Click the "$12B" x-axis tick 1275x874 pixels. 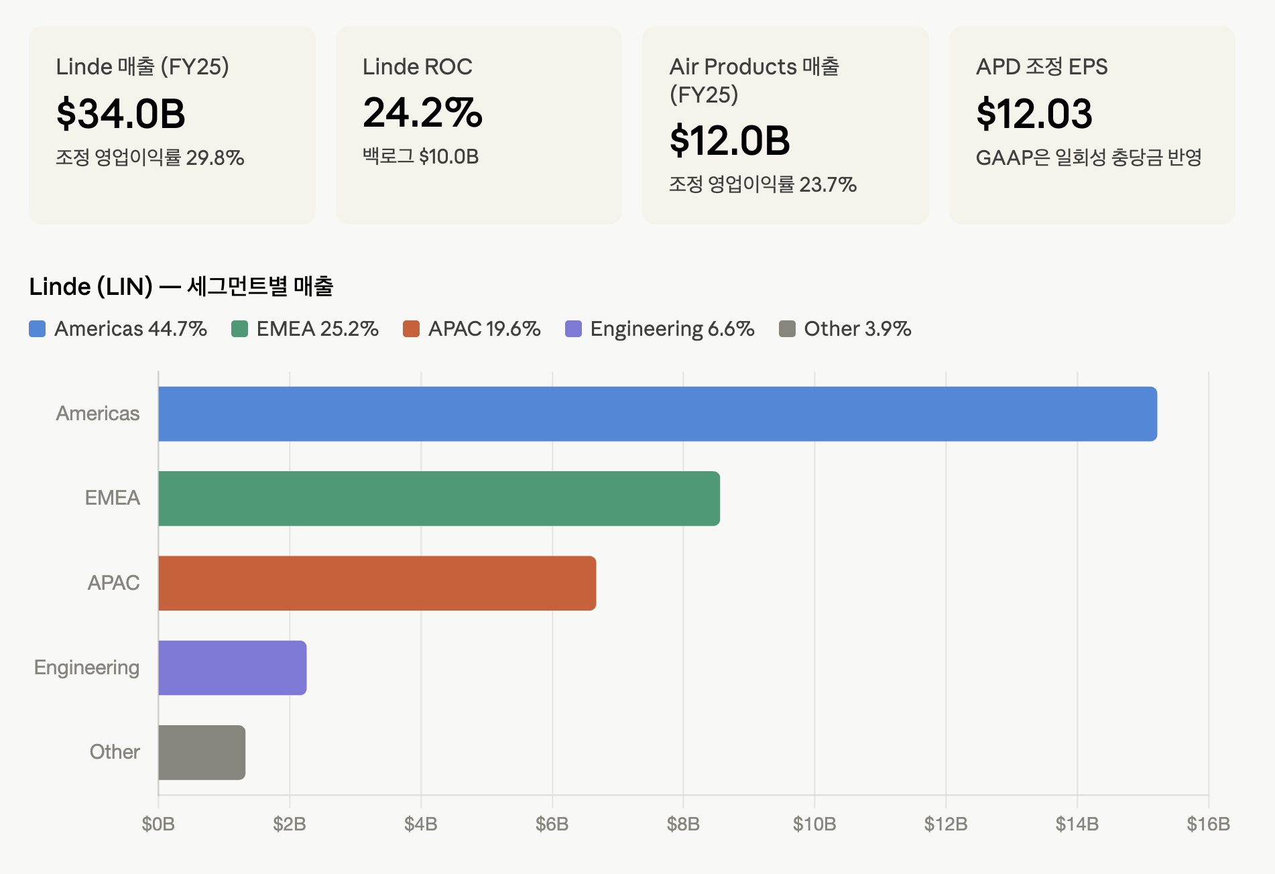point(946,824)
